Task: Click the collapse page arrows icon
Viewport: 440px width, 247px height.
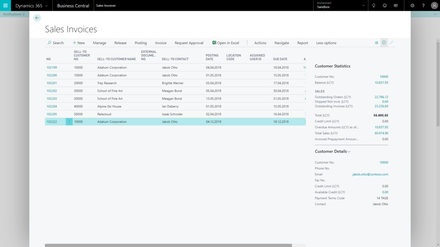Action: 391,42
